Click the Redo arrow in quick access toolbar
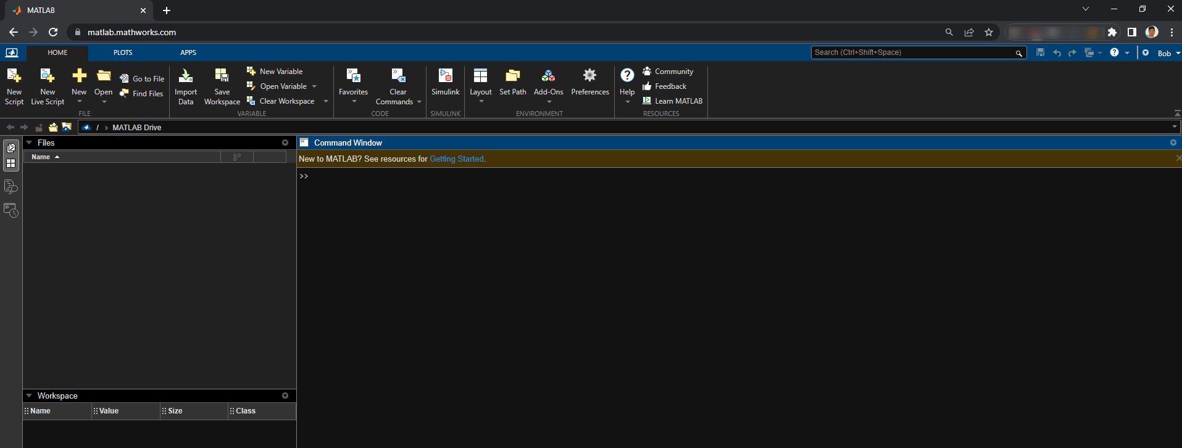Image resolution: width=1182 pixels, height=448 pixels. [1072, 53]
